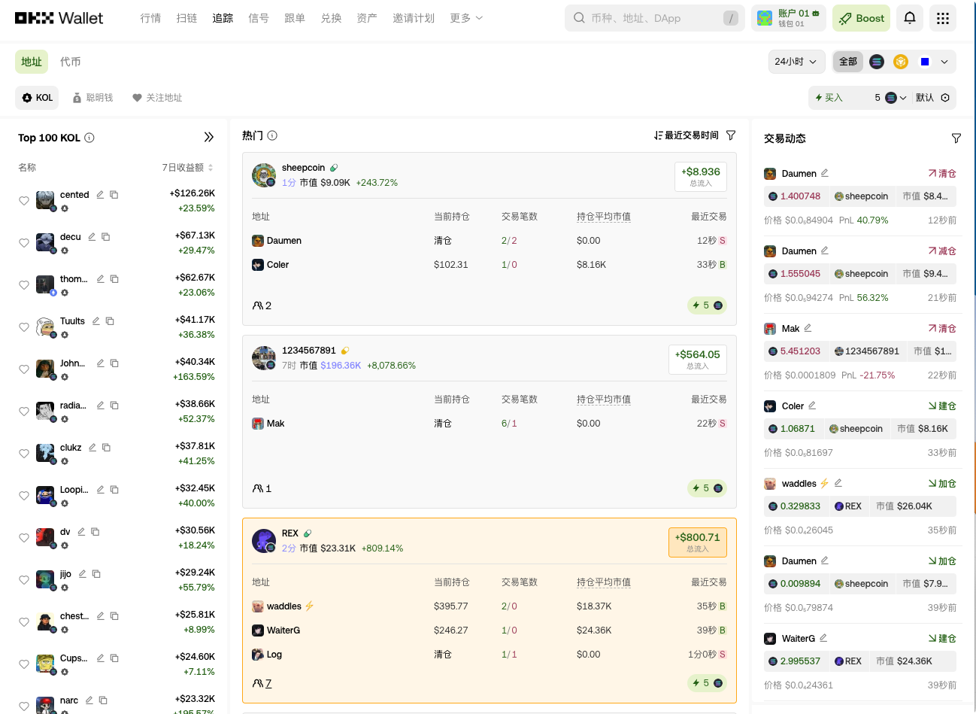The image size is (976, 714).
Task: Collapse the KOL list with the double-arrow
Action: tap(209, 137)
